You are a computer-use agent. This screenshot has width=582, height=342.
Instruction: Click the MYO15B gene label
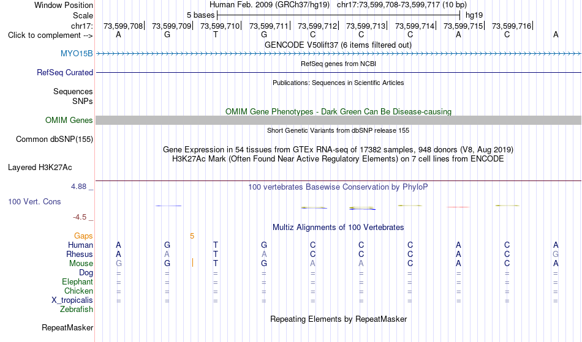[x=77, y=54]
